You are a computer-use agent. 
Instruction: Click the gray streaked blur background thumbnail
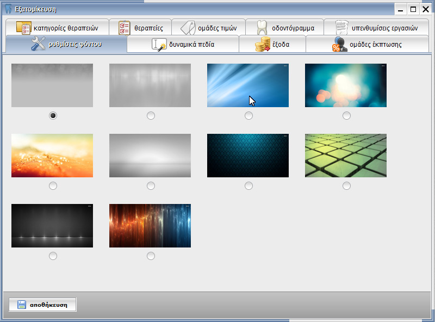click(150, 85)
